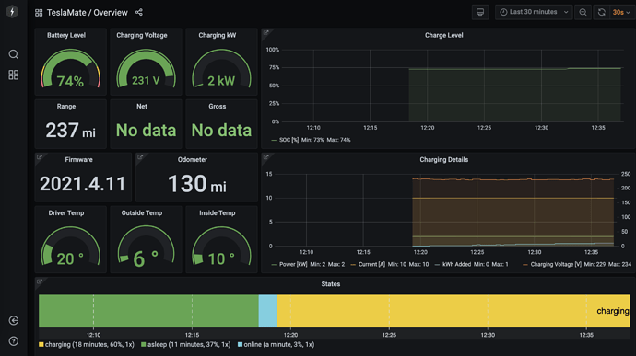The width and height of the screenshot is (636, 356).
Task: Open the Odometer panel title
Action: coord(193,159)
